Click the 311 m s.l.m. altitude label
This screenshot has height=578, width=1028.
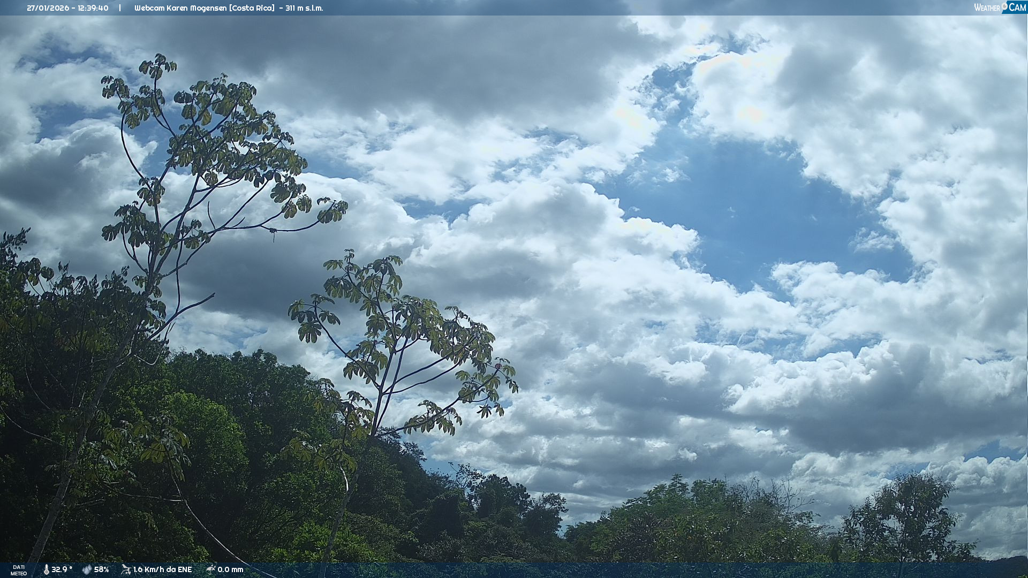[x=304, y=8]
